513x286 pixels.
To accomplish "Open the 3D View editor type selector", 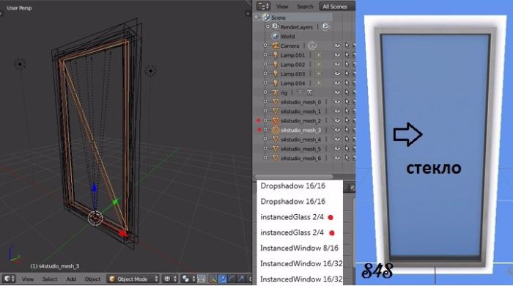I will click(x=9, y=279).
